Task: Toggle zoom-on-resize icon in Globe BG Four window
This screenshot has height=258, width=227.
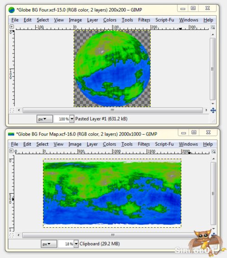Action: click(x=213, y=27)
